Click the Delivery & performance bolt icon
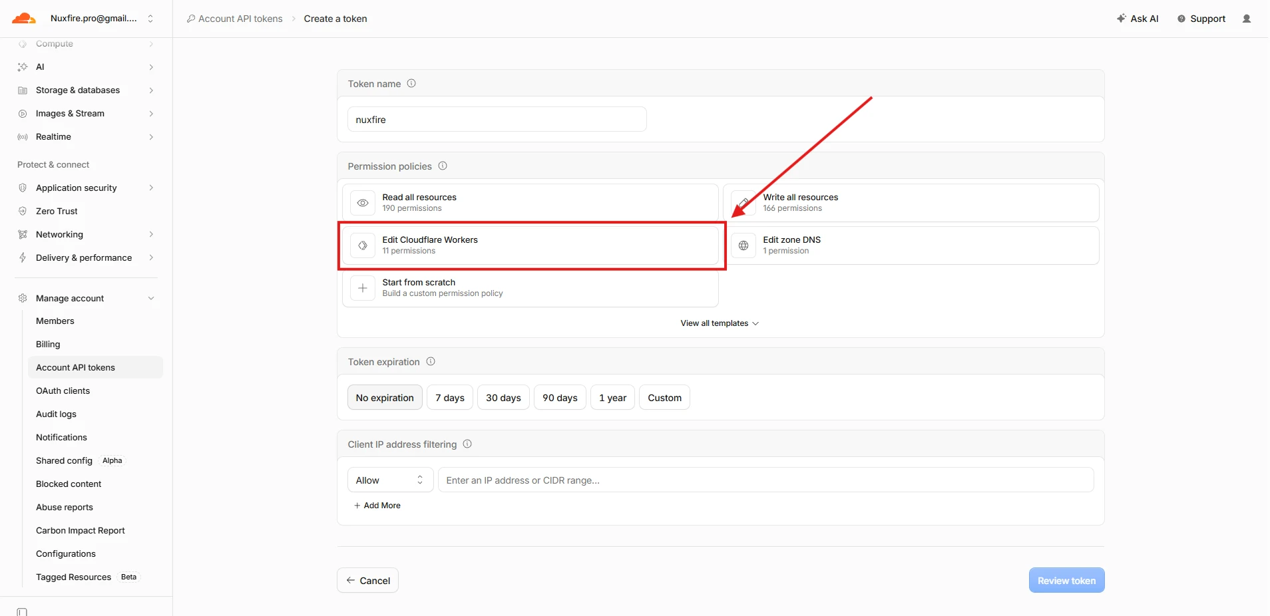Image resolution: width=1270 pixels, height=616 pixels. 23,258
